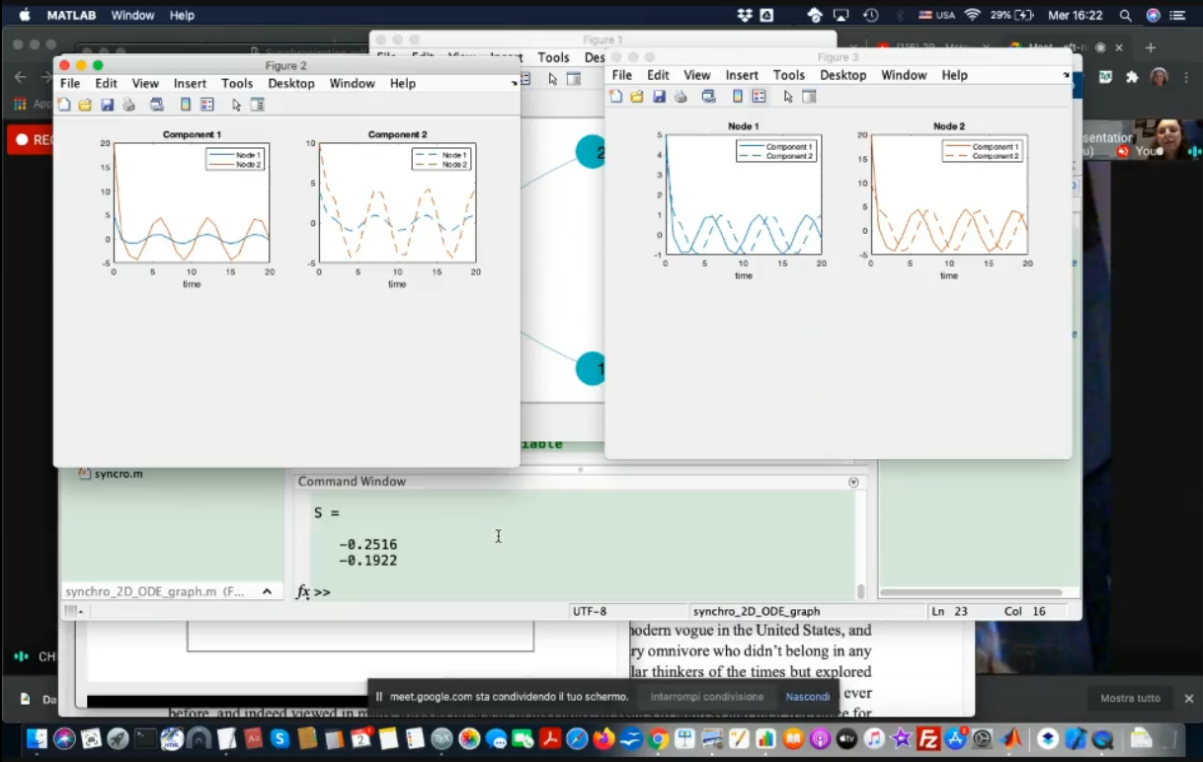Click Interrompi condivisione to stop sharing
The height and width of the screenshot is (762, 1203).
point(706,697)
